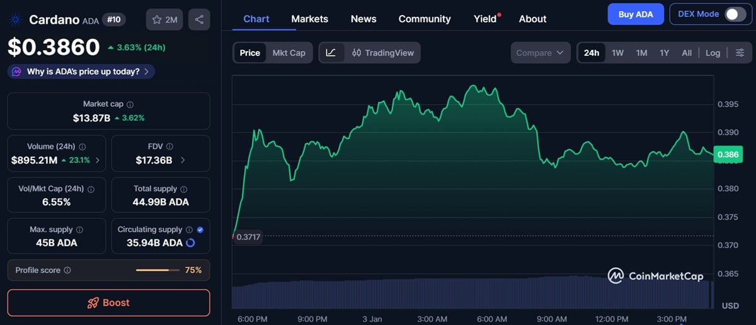The height and width of the screenshot is (325, 756).
Task: Click the circulating supply progress ring icon
Action: 190,243
